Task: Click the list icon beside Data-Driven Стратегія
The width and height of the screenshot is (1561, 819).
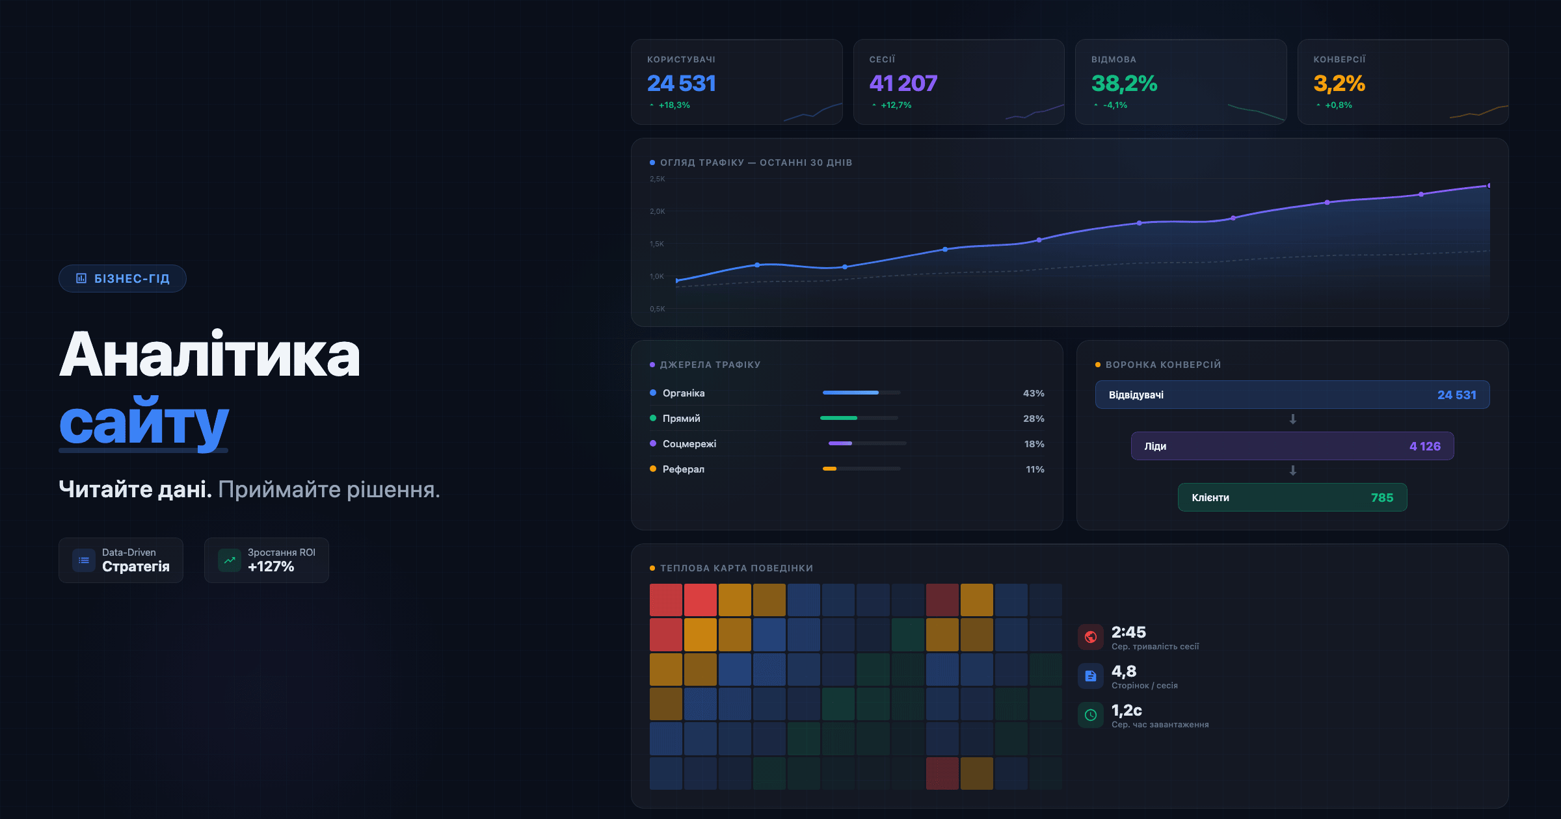Action: pyautogui.click(x=84, y=560)
